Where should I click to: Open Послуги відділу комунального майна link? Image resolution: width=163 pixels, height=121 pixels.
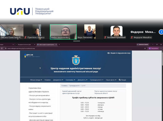[x=40, y=108]
